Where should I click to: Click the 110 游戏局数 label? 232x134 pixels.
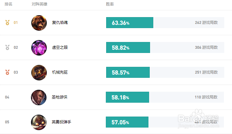(206, 97)
